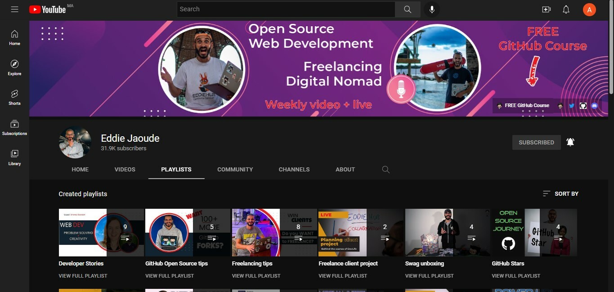
Task: Open Subscriptions in the left sidebar
Action: [14, 127]
